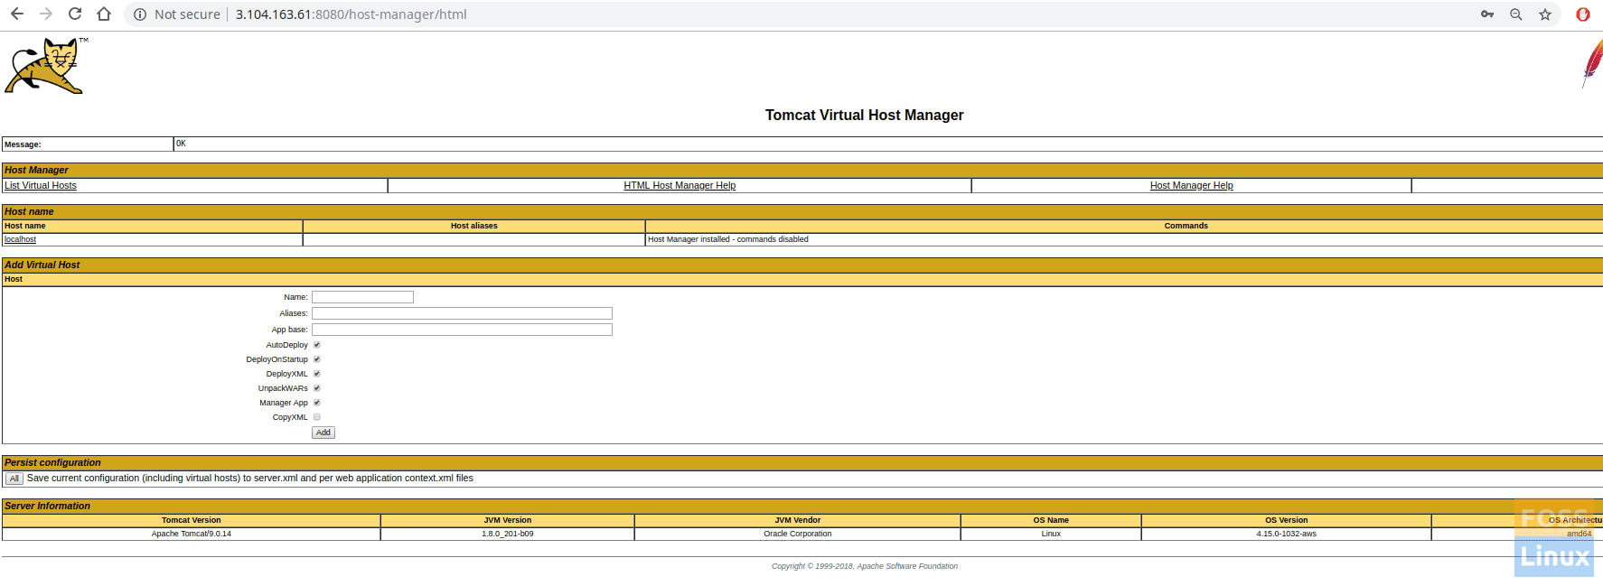Open saved passwords key icon
This screenshot has width=1603, height=586.
pos(1487,14)
